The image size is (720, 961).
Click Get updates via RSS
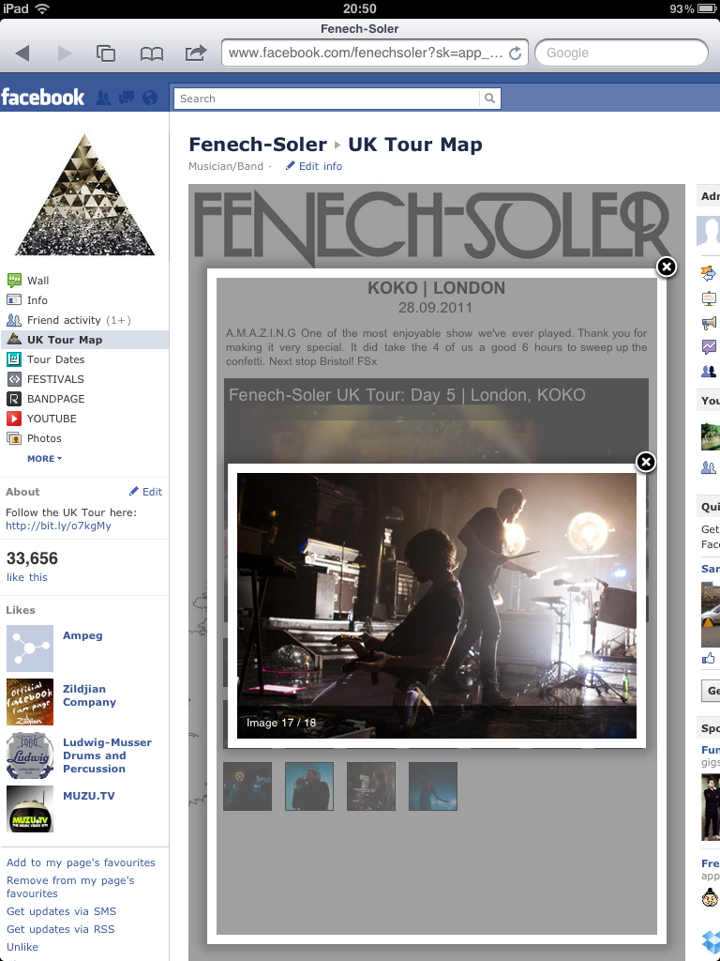point(60,929)
